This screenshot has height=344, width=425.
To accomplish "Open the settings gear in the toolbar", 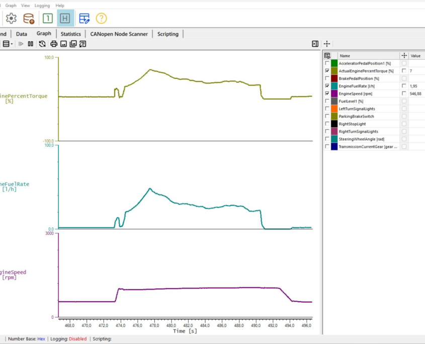I will tap(11, 19).
